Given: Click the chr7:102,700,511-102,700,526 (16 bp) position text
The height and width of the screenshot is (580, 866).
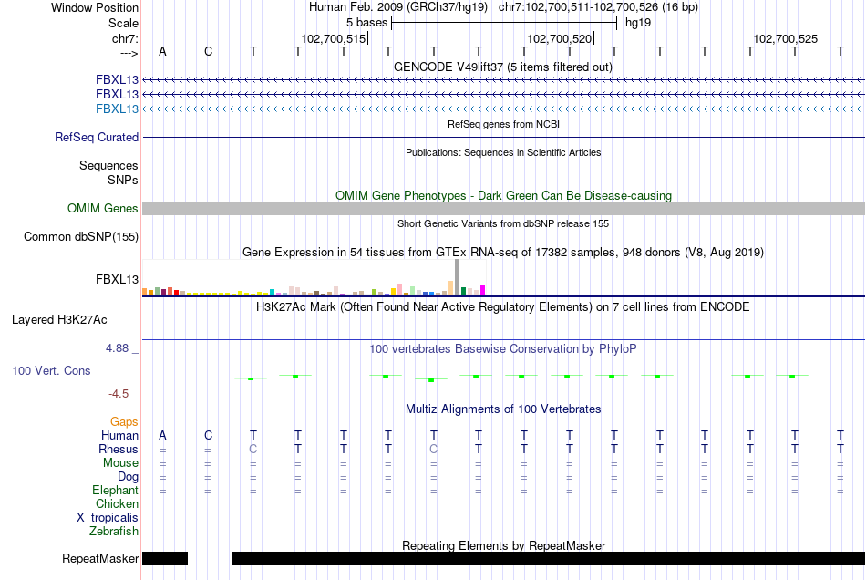Looking at the screenshot, I should click(598, 7).
